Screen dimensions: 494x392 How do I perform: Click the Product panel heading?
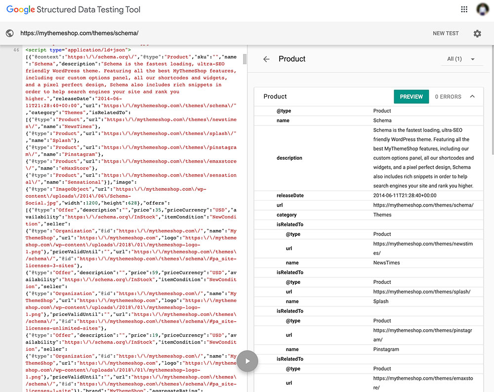tap(292, 59)
